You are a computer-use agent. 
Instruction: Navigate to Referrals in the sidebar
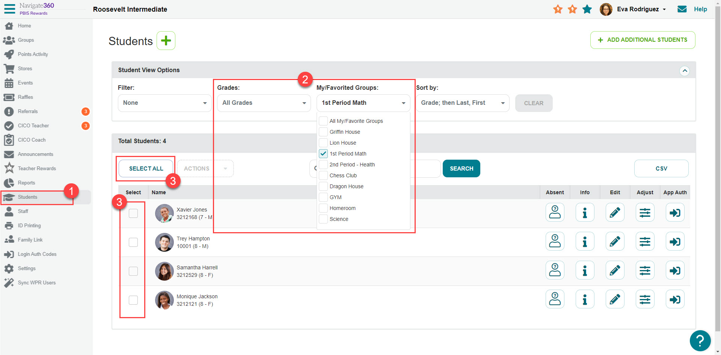tap(28, 111)
